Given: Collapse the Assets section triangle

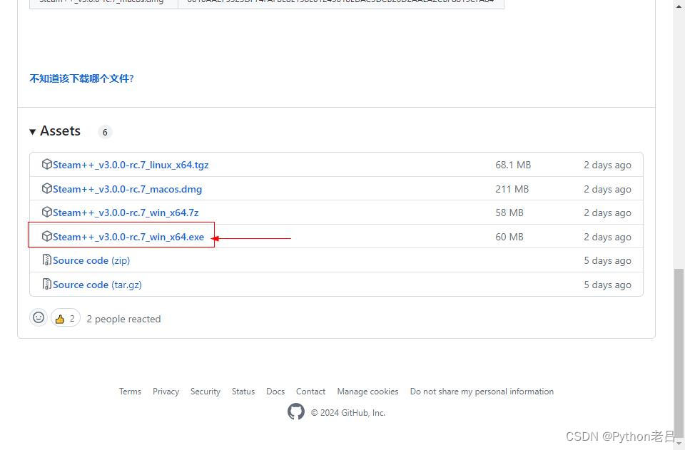Looking at the screenshot, I should pos(32,132).
